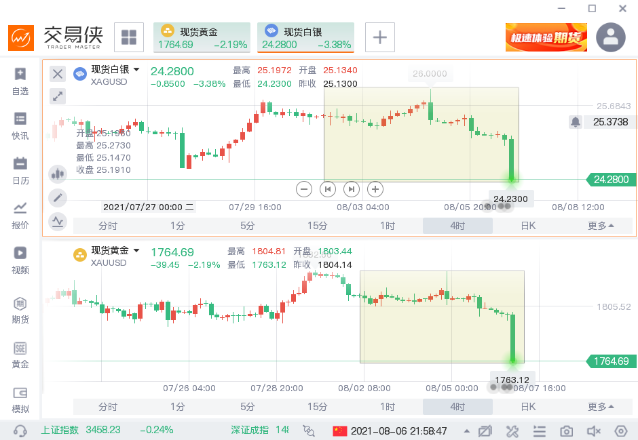This screenshot has width=638, height=440.
Task: Click the 极速体验期货 promo banner
Action: [546, 37]
